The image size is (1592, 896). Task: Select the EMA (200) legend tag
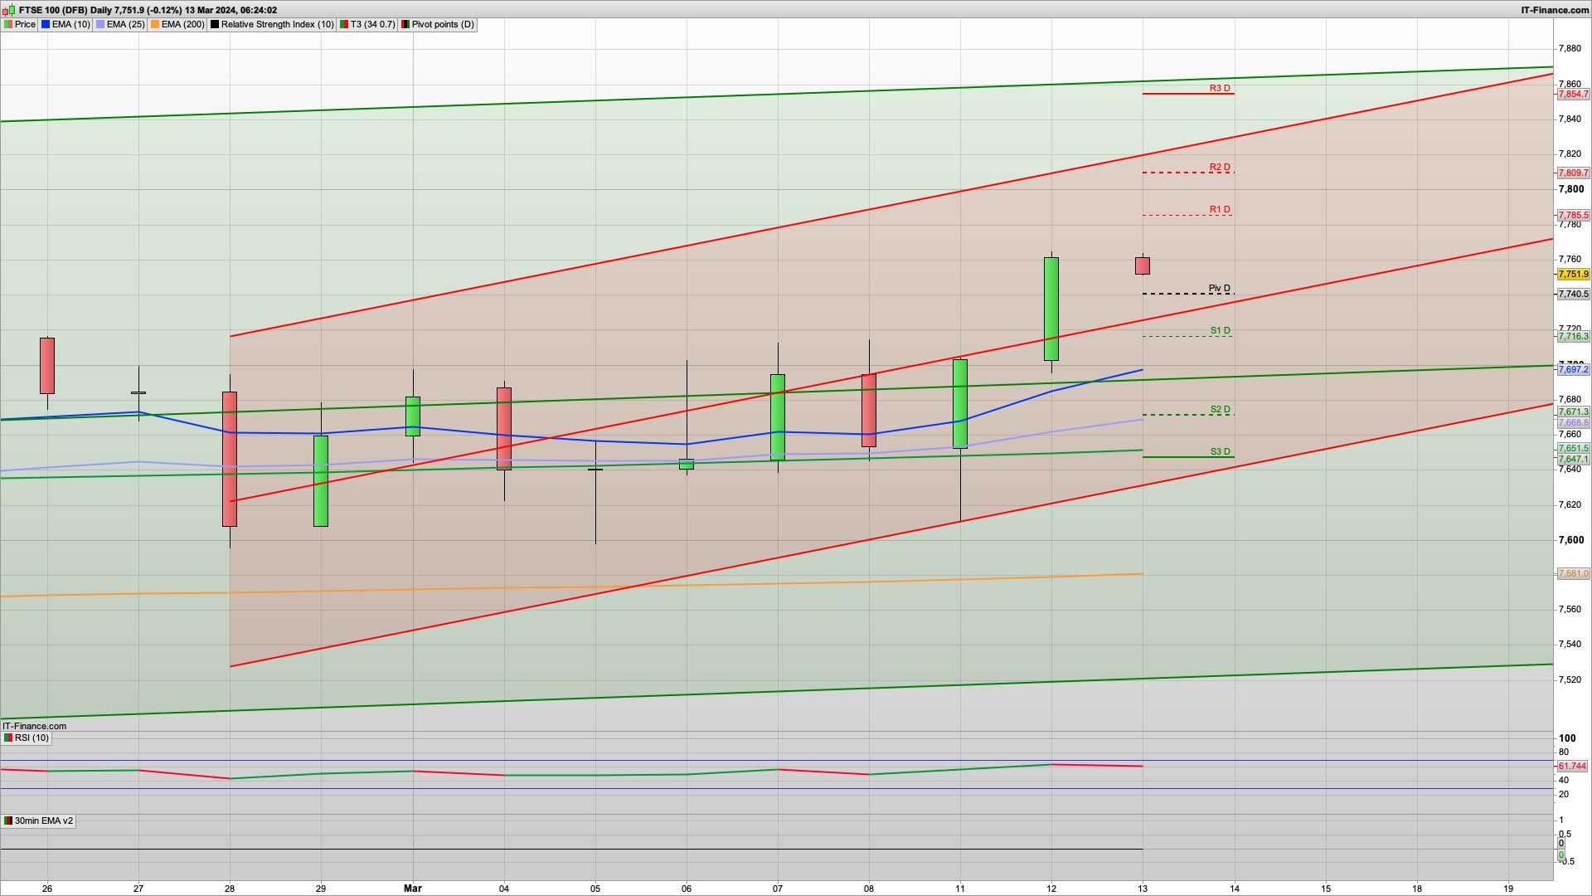pyautogui.click(x=177, y=24)
